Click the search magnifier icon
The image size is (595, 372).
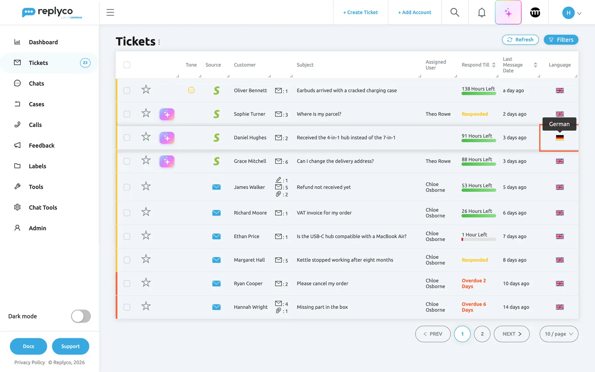tap(455, 13)
